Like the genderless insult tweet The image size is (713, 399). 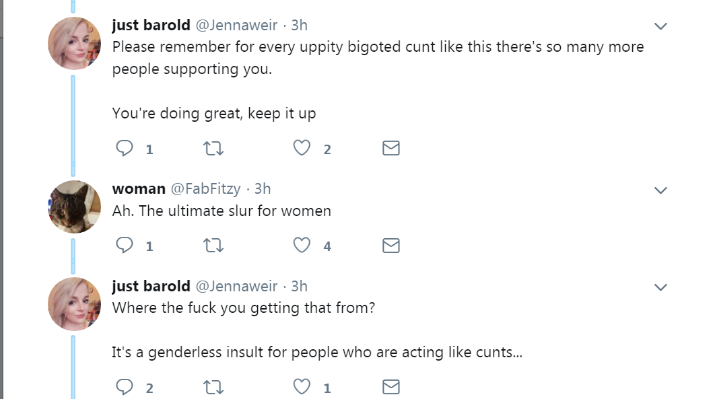point(302,387)
